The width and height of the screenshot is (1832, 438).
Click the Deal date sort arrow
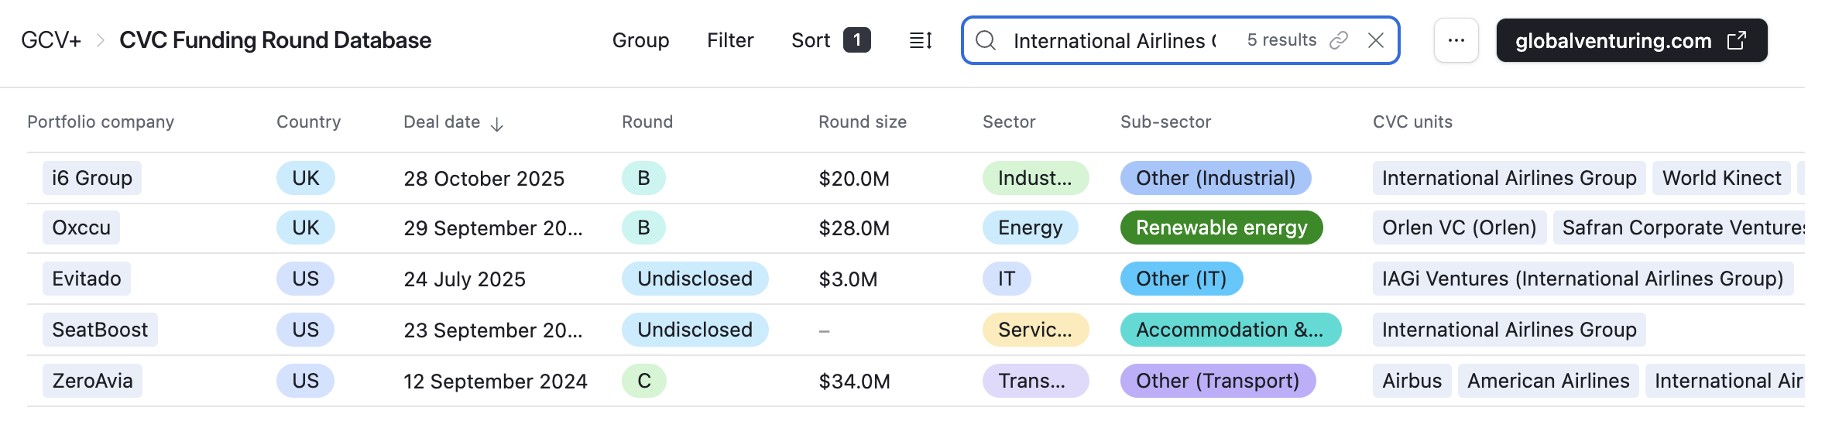pos(497,124)
